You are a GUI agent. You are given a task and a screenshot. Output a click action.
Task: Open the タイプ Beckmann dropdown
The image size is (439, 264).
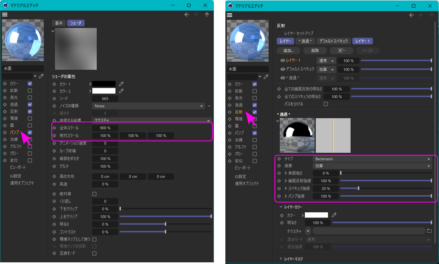[x=372, y=159]
